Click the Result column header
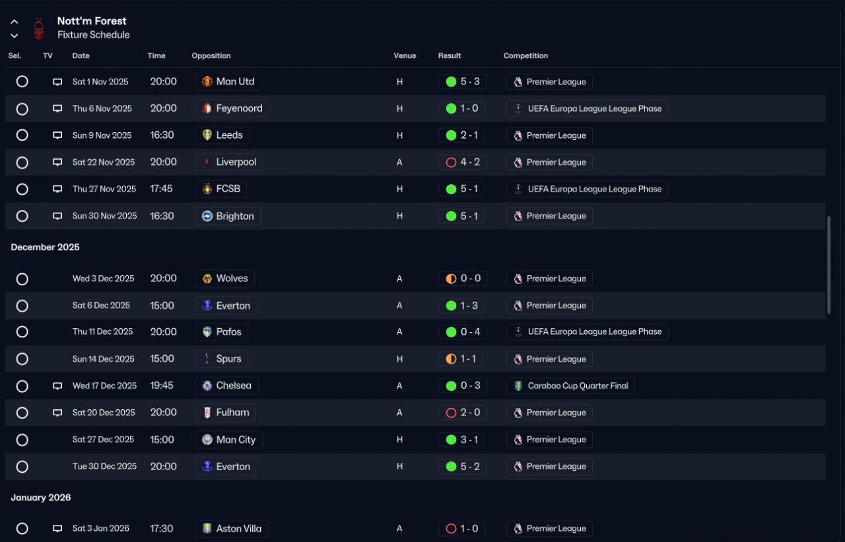This screenshot has width=845, height=542. [450, 55]
